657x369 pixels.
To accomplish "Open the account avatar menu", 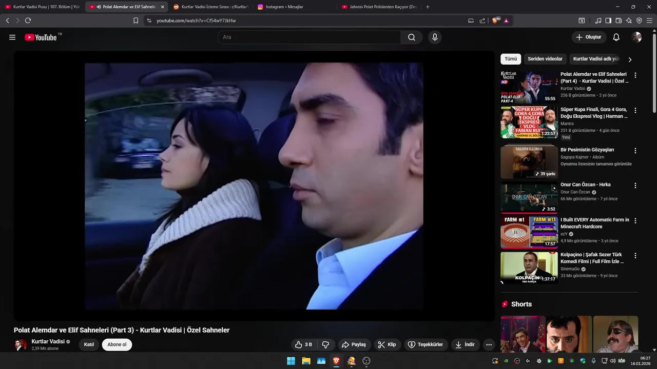I will [636, 37].
